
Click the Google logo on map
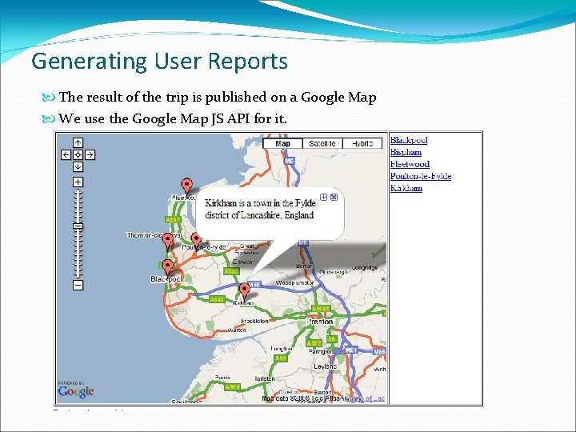pos(76,390)
